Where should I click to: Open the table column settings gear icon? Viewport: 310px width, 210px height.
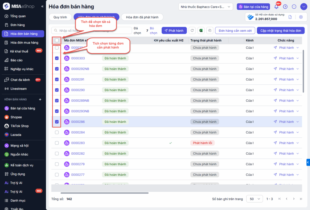point(210,31)
